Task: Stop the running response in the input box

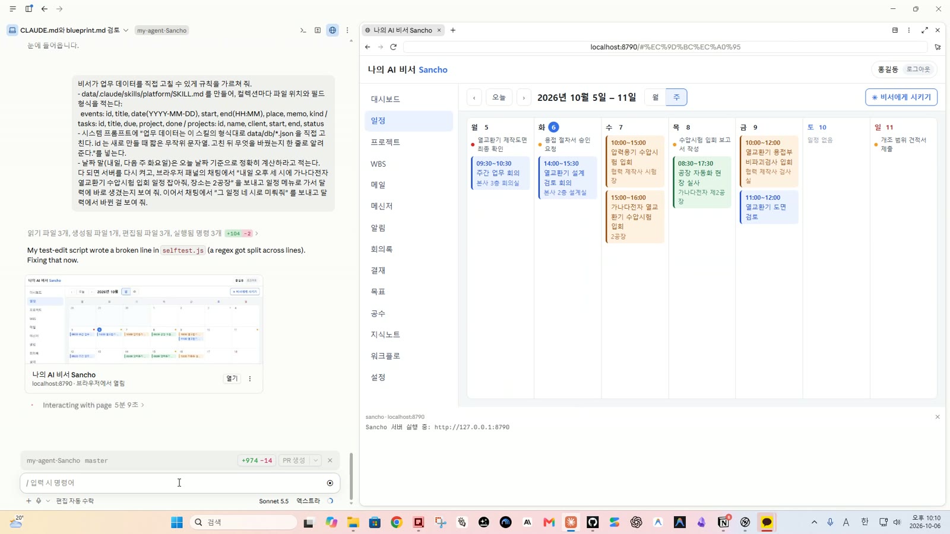Action: point(330,483)
